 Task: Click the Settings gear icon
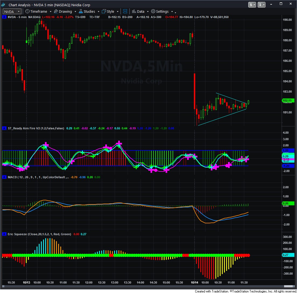[x=153, y=11]
